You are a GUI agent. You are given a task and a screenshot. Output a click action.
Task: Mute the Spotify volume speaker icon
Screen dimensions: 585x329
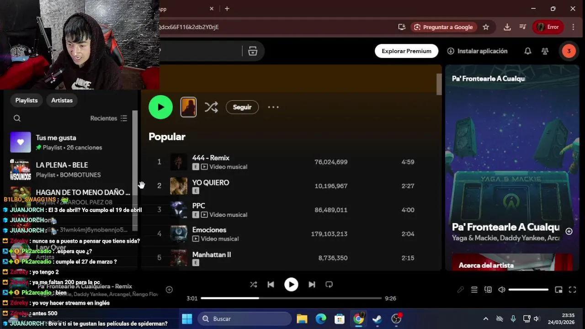pos(502,290)
